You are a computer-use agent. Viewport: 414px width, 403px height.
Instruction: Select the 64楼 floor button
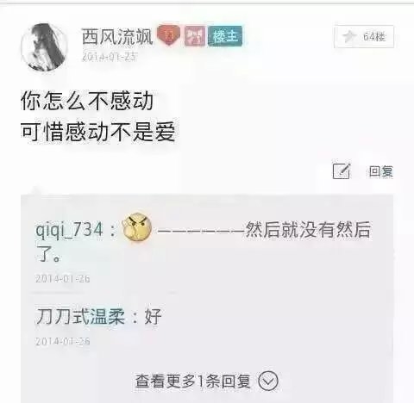(x=364, y=36)
